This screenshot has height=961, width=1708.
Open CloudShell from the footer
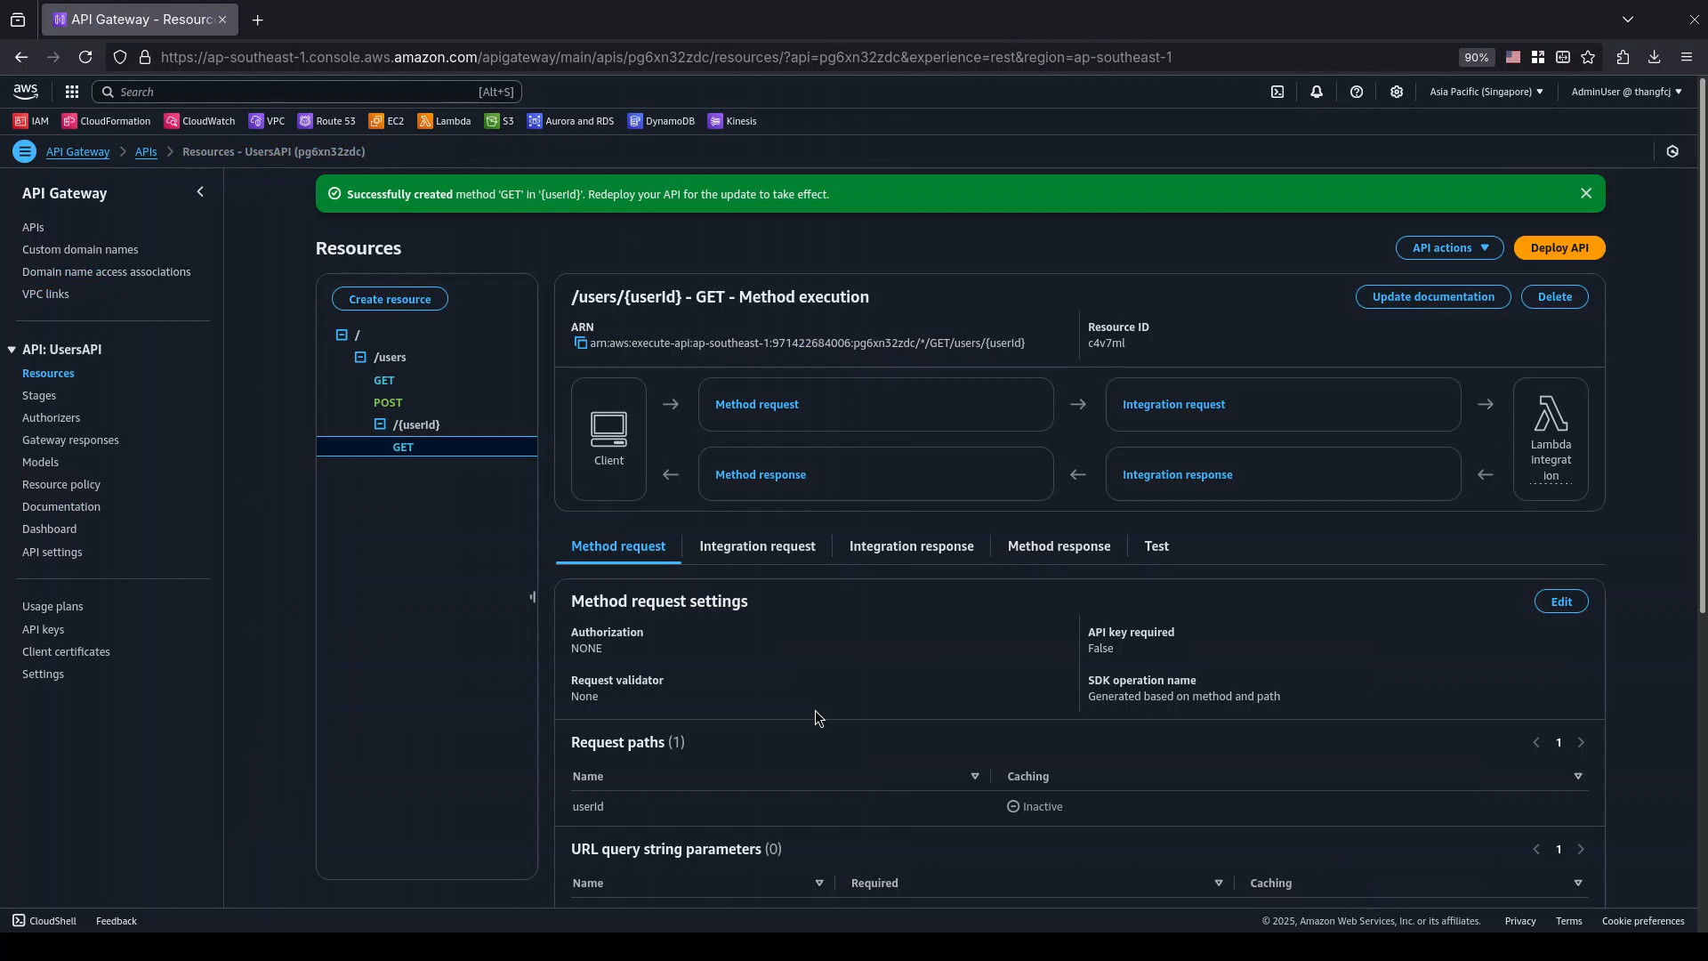(x=44, y=921)
